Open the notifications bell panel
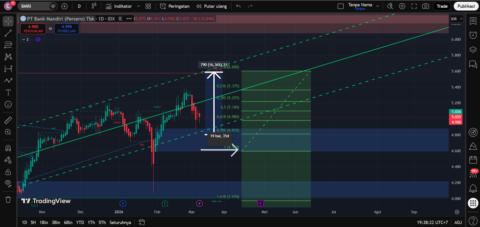480x227 pixels. coord(473,188)
